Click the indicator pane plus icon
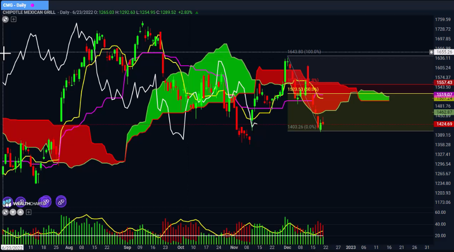This screenshot has width=454, height=252. point(28,213)
